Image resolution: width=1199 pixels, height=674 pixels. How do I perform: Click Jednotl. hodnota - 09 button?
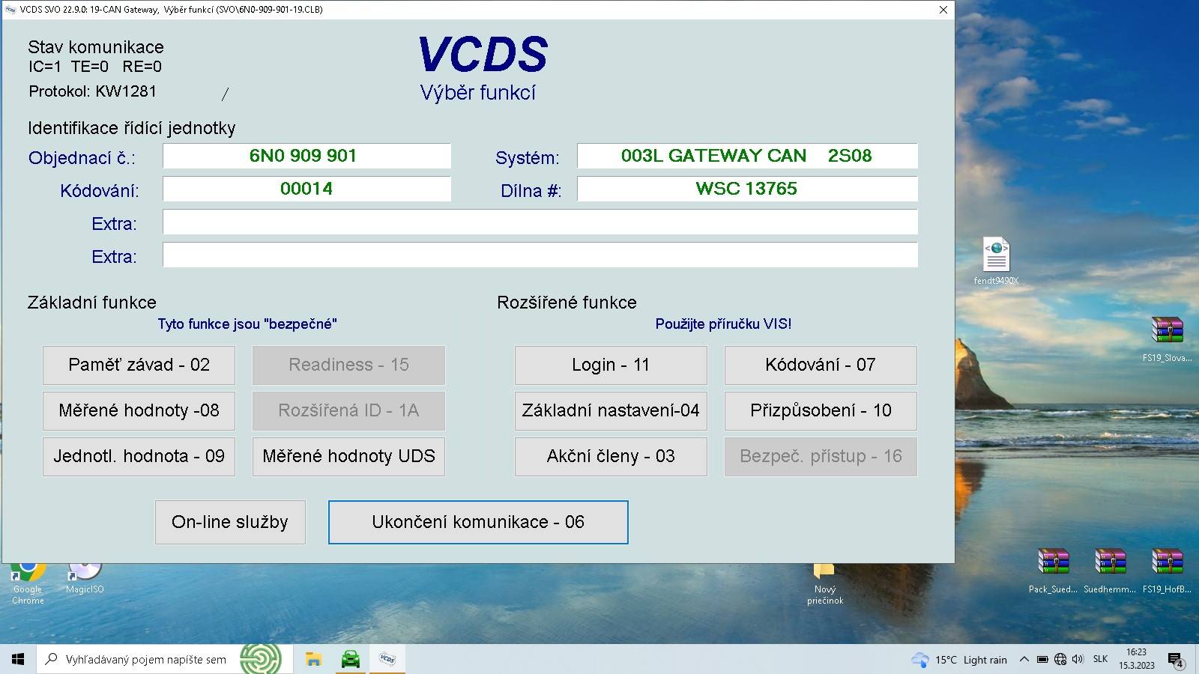tap(139, 456)
